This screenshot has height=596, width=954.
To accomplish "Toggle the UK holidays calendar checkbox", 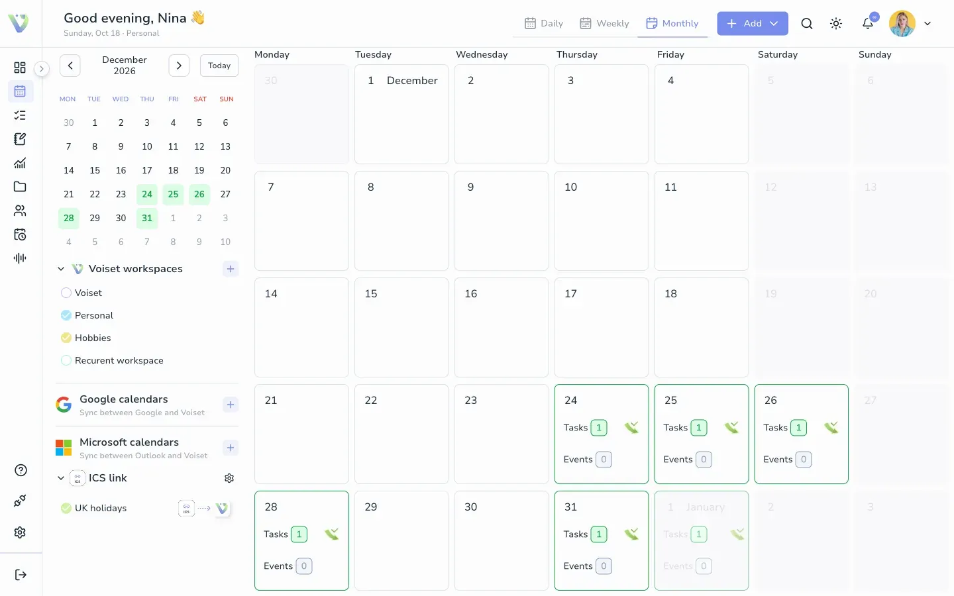I will click(x=66, y=509).
